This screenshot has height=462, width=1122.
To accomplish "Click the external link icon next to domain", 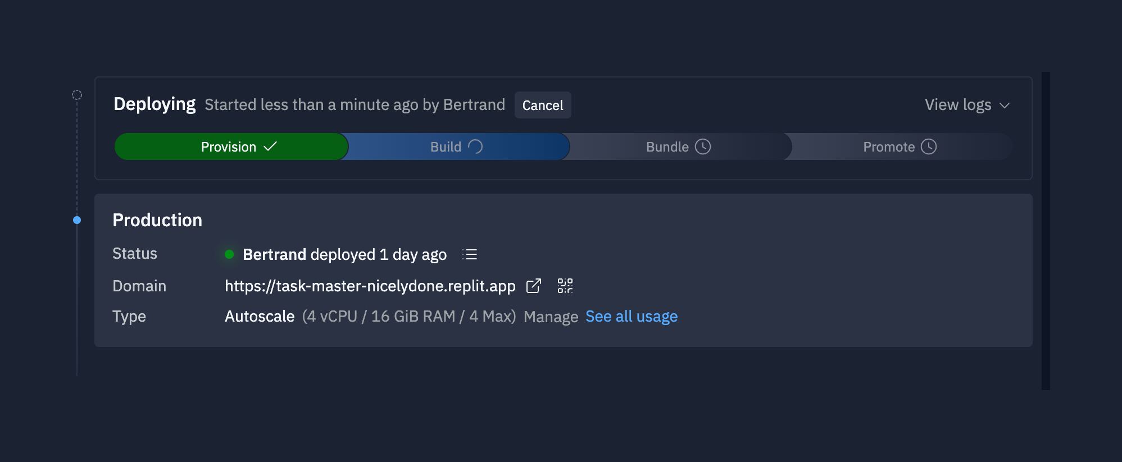I will [x=534, y=286].
